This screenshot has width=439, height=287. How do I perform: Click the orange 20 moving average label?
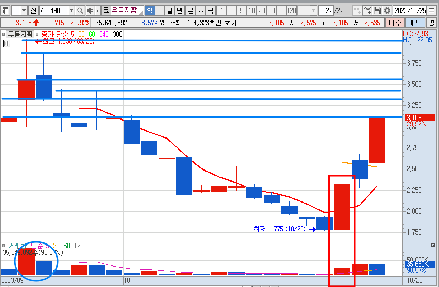[82, 34]
